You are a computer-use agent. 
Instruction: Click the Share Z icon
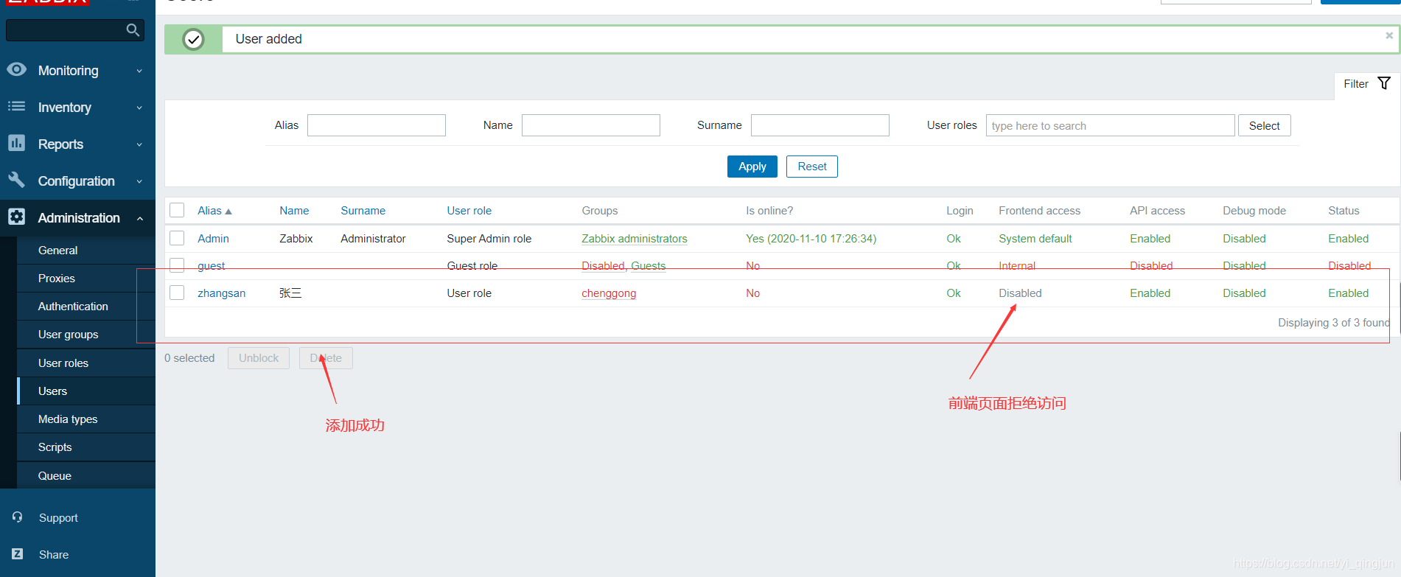tap(17, 554)
